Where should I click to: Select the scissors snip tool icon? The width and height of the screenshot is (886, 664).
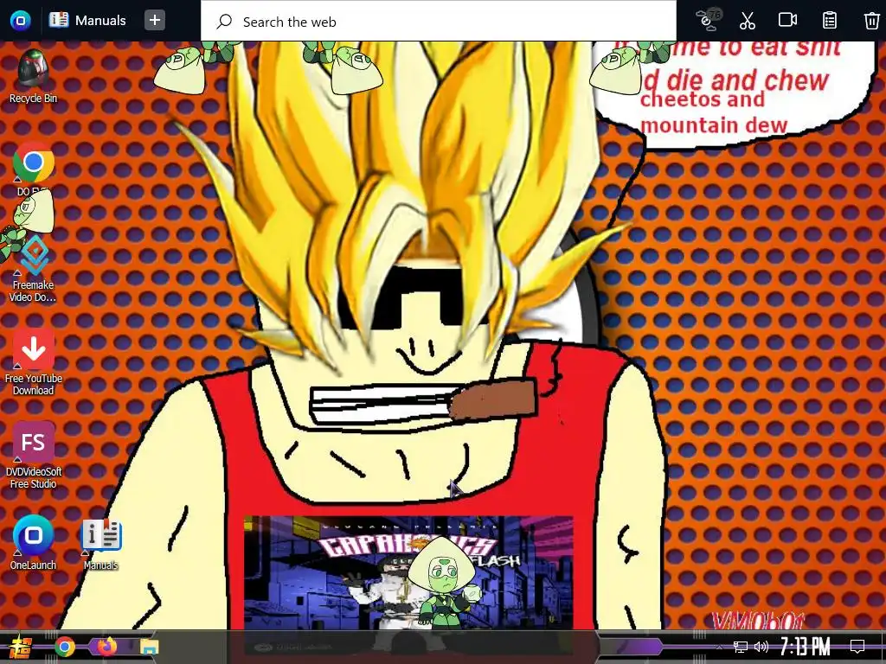click(747, 21)
